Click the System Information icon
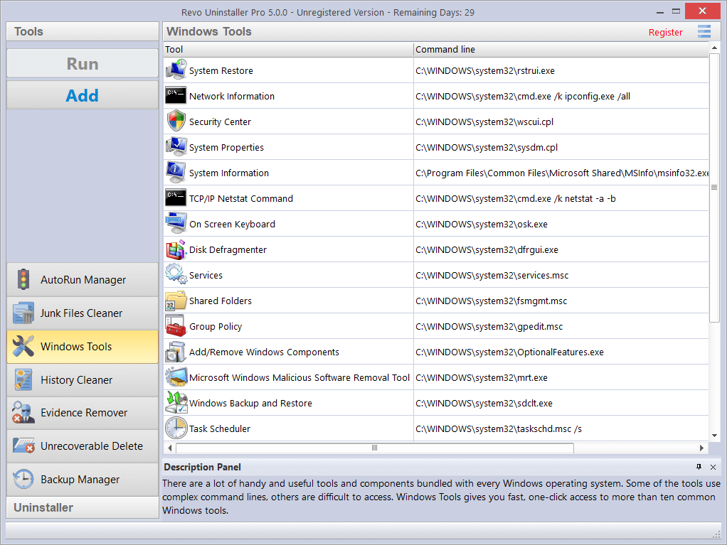Viewport: 727px width, 545px height. (176, 172)
